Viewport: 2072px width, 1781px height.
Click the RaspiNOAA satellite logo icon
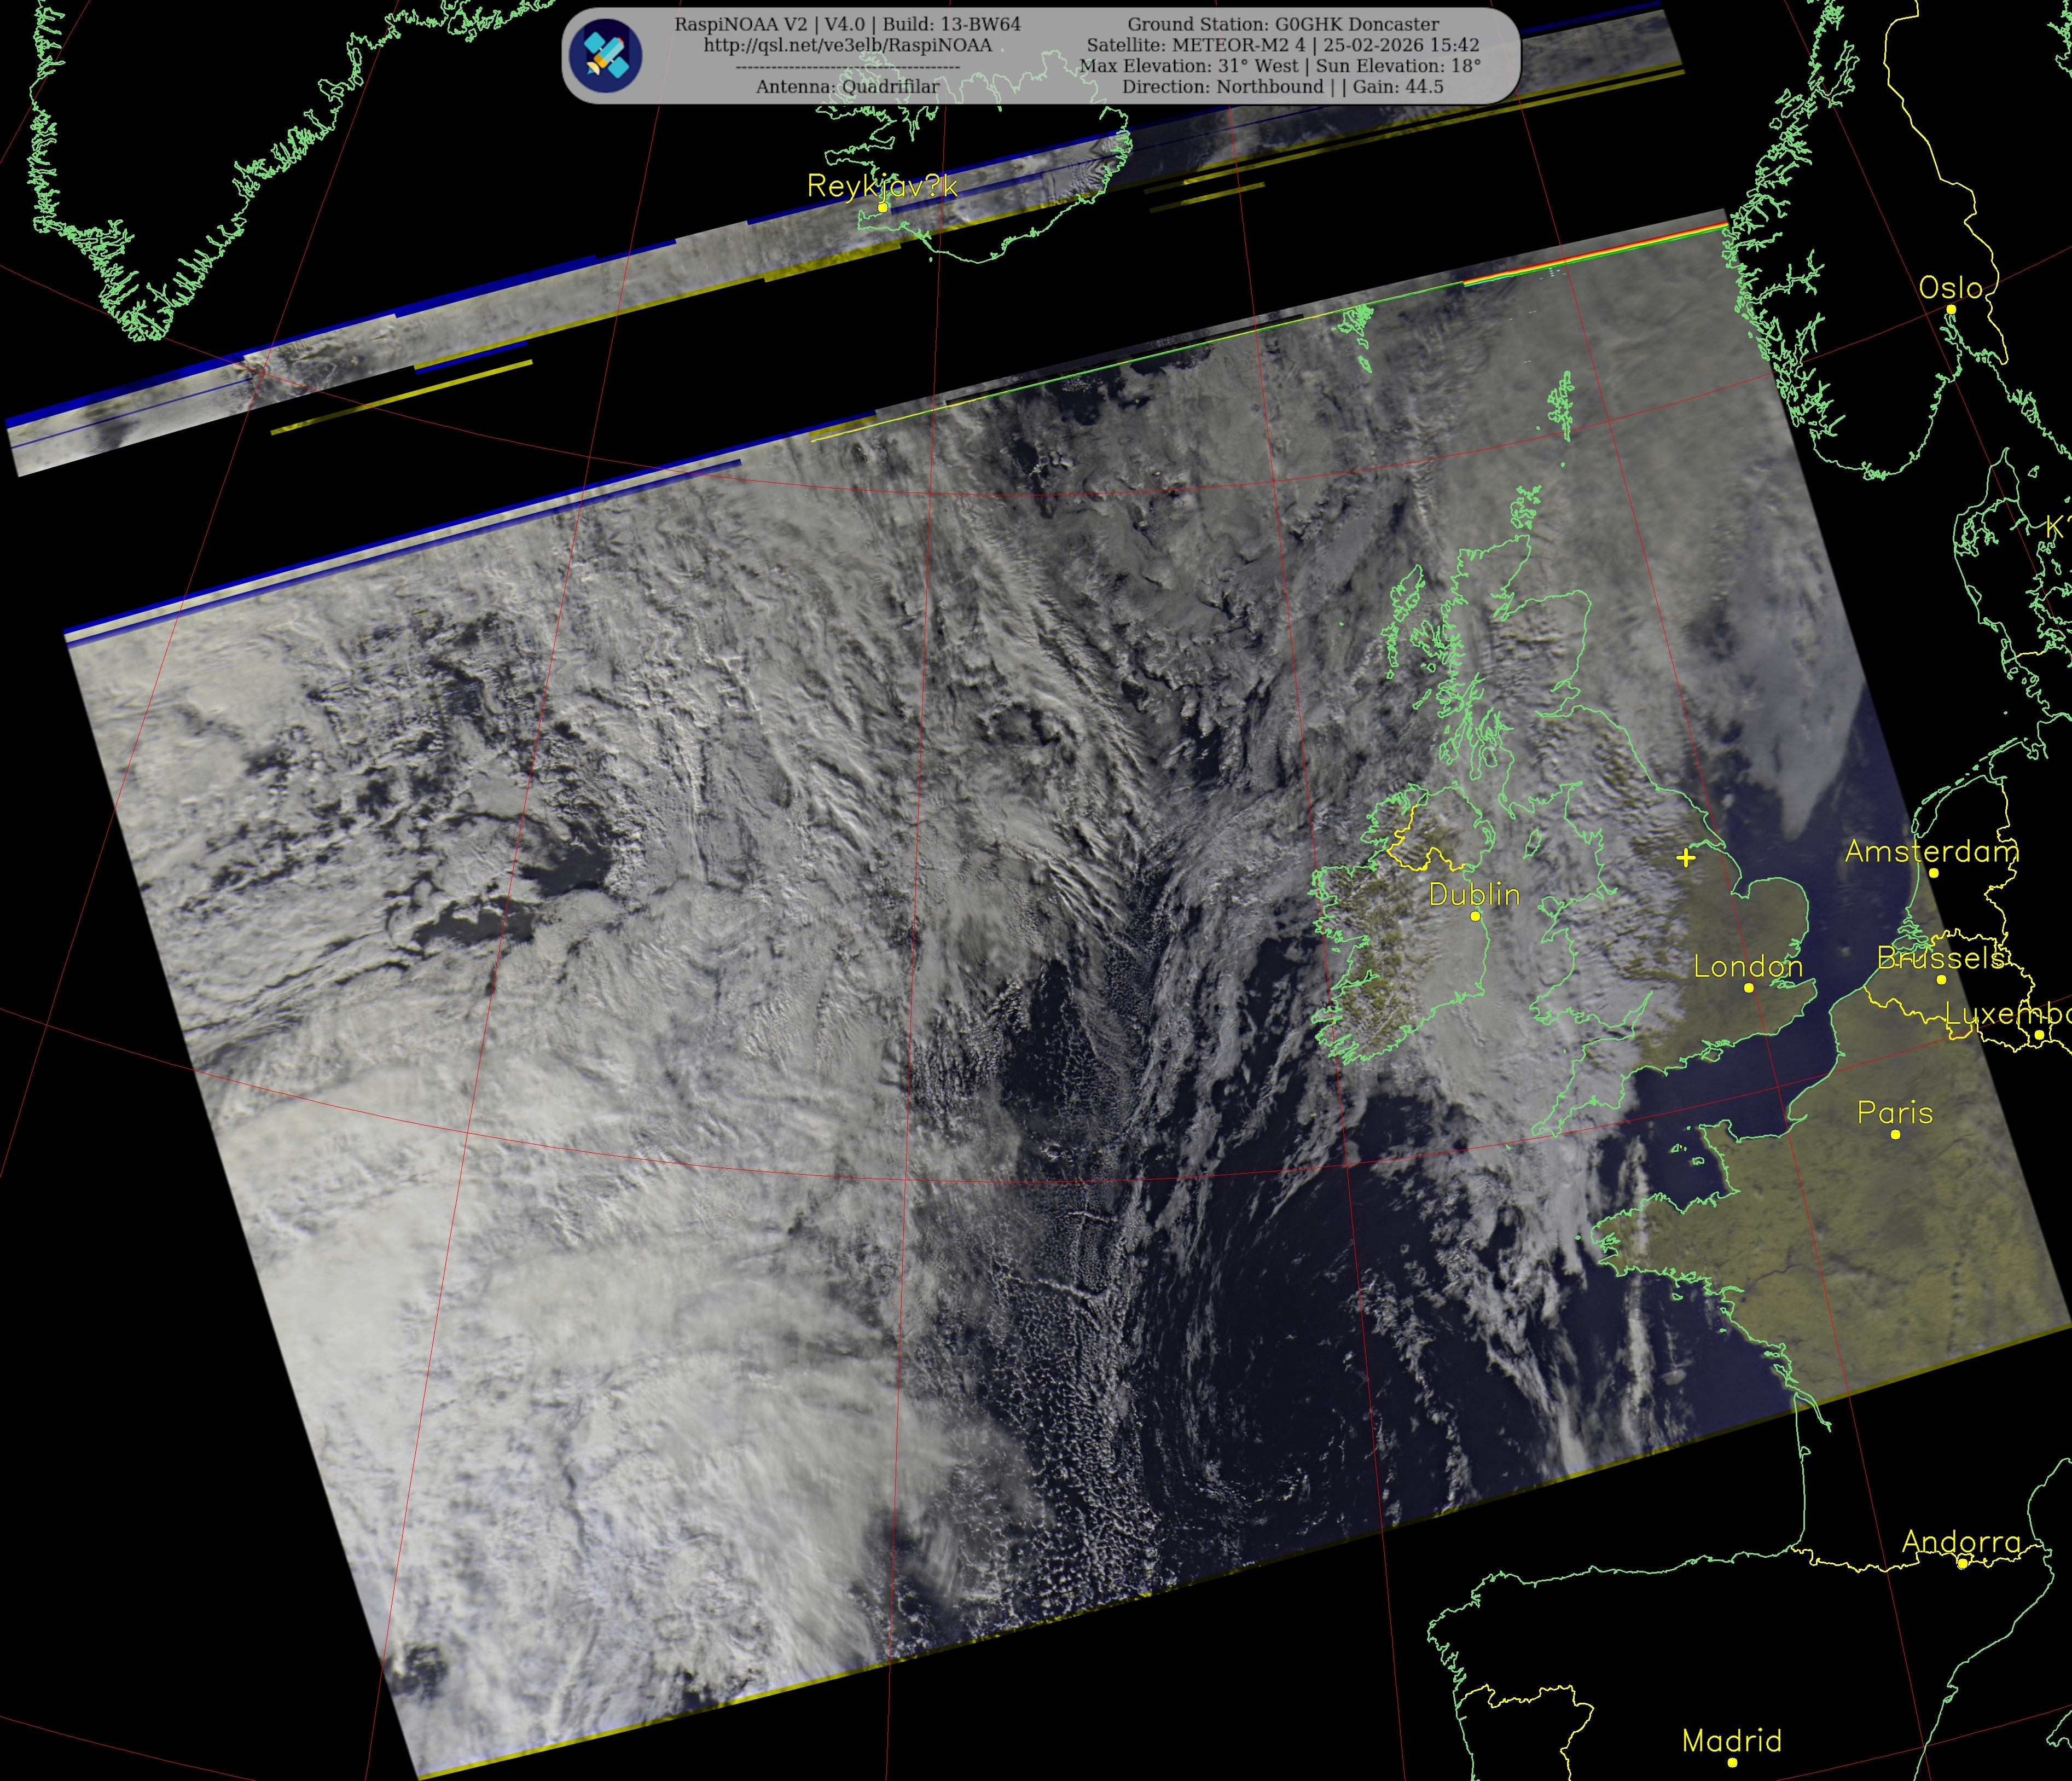click(606, 56)
